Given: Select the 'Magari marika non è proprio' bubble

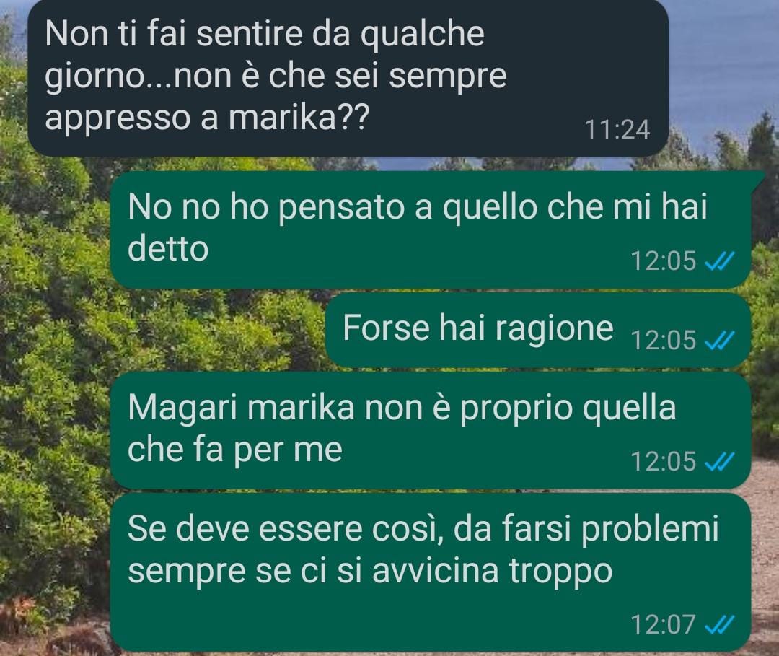Looking at the screenshot, I should 431,430.
